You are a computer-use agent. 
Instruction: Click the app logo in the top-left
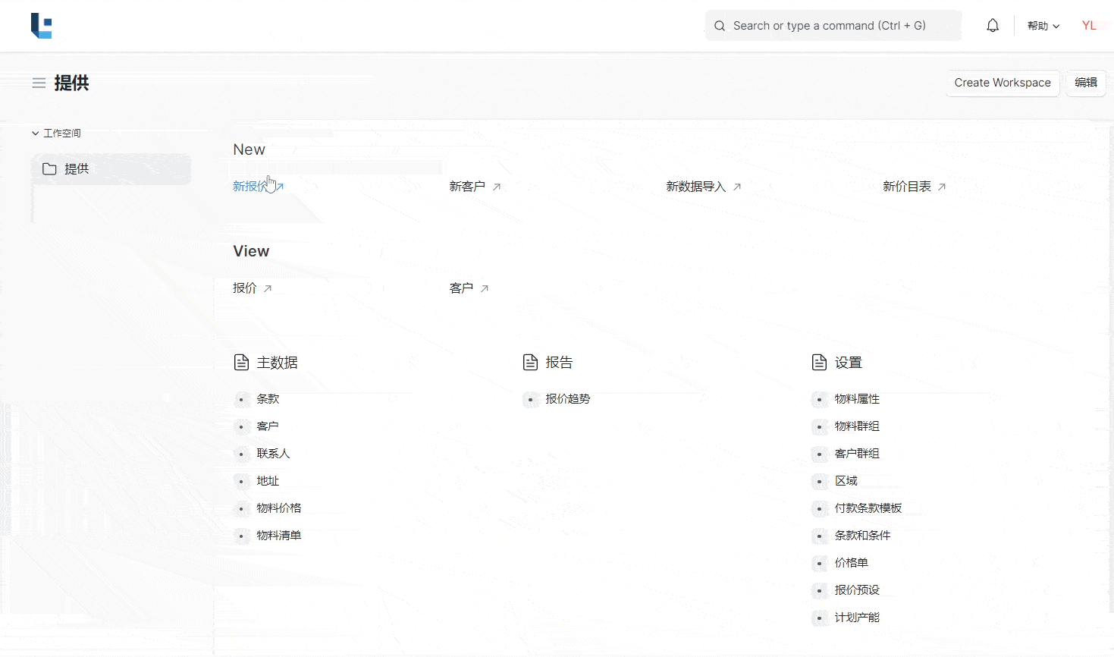41,26
